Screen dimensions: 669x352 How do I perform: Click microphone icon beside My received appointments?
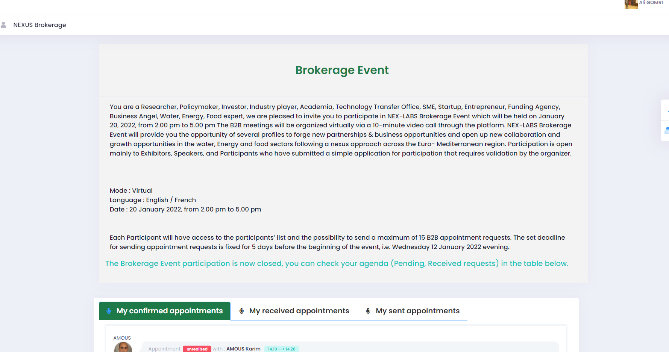coord(242,311)
